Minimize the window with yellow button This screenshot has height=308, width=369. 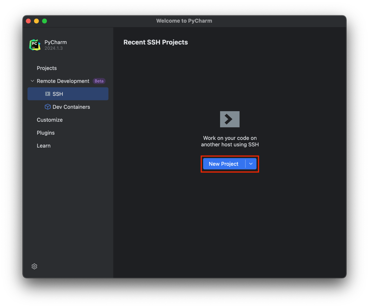click(x=36, y=21)
